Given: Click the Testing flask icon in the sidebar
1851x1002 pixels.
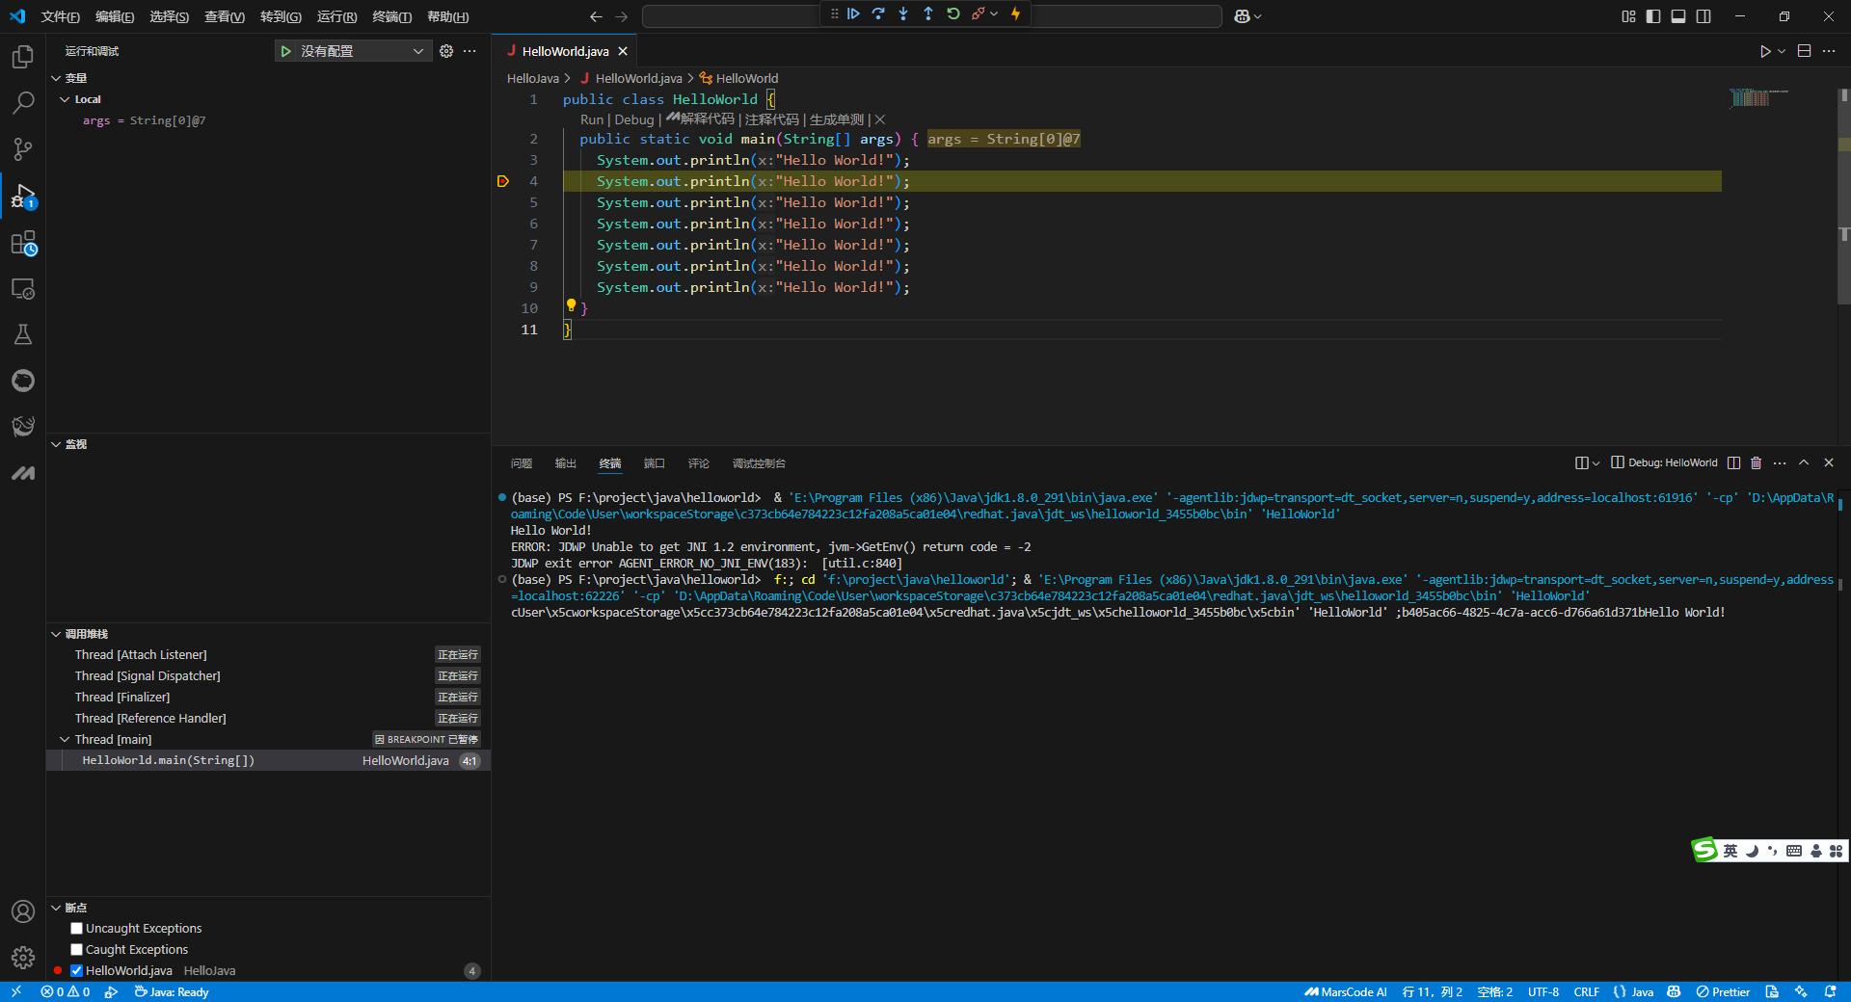Looking at the screenshot, I should tap(22, 334).
